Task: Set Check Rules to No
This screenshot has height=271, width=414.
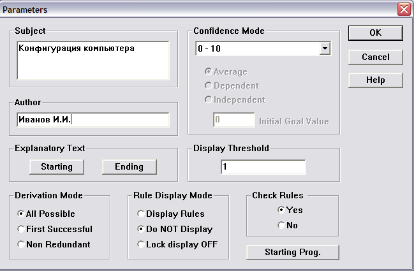Action: tap(288, 225)
